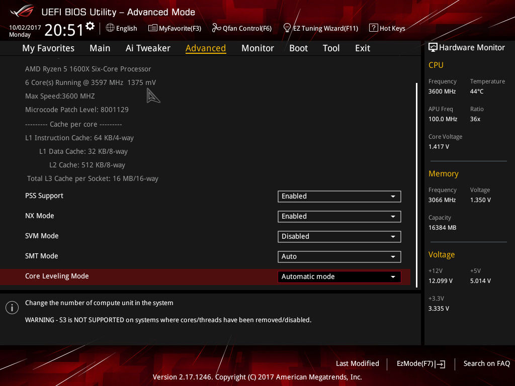Open the NX Mode dropdown
This screenshot has height=386, width=515.
tap(339, 216)
